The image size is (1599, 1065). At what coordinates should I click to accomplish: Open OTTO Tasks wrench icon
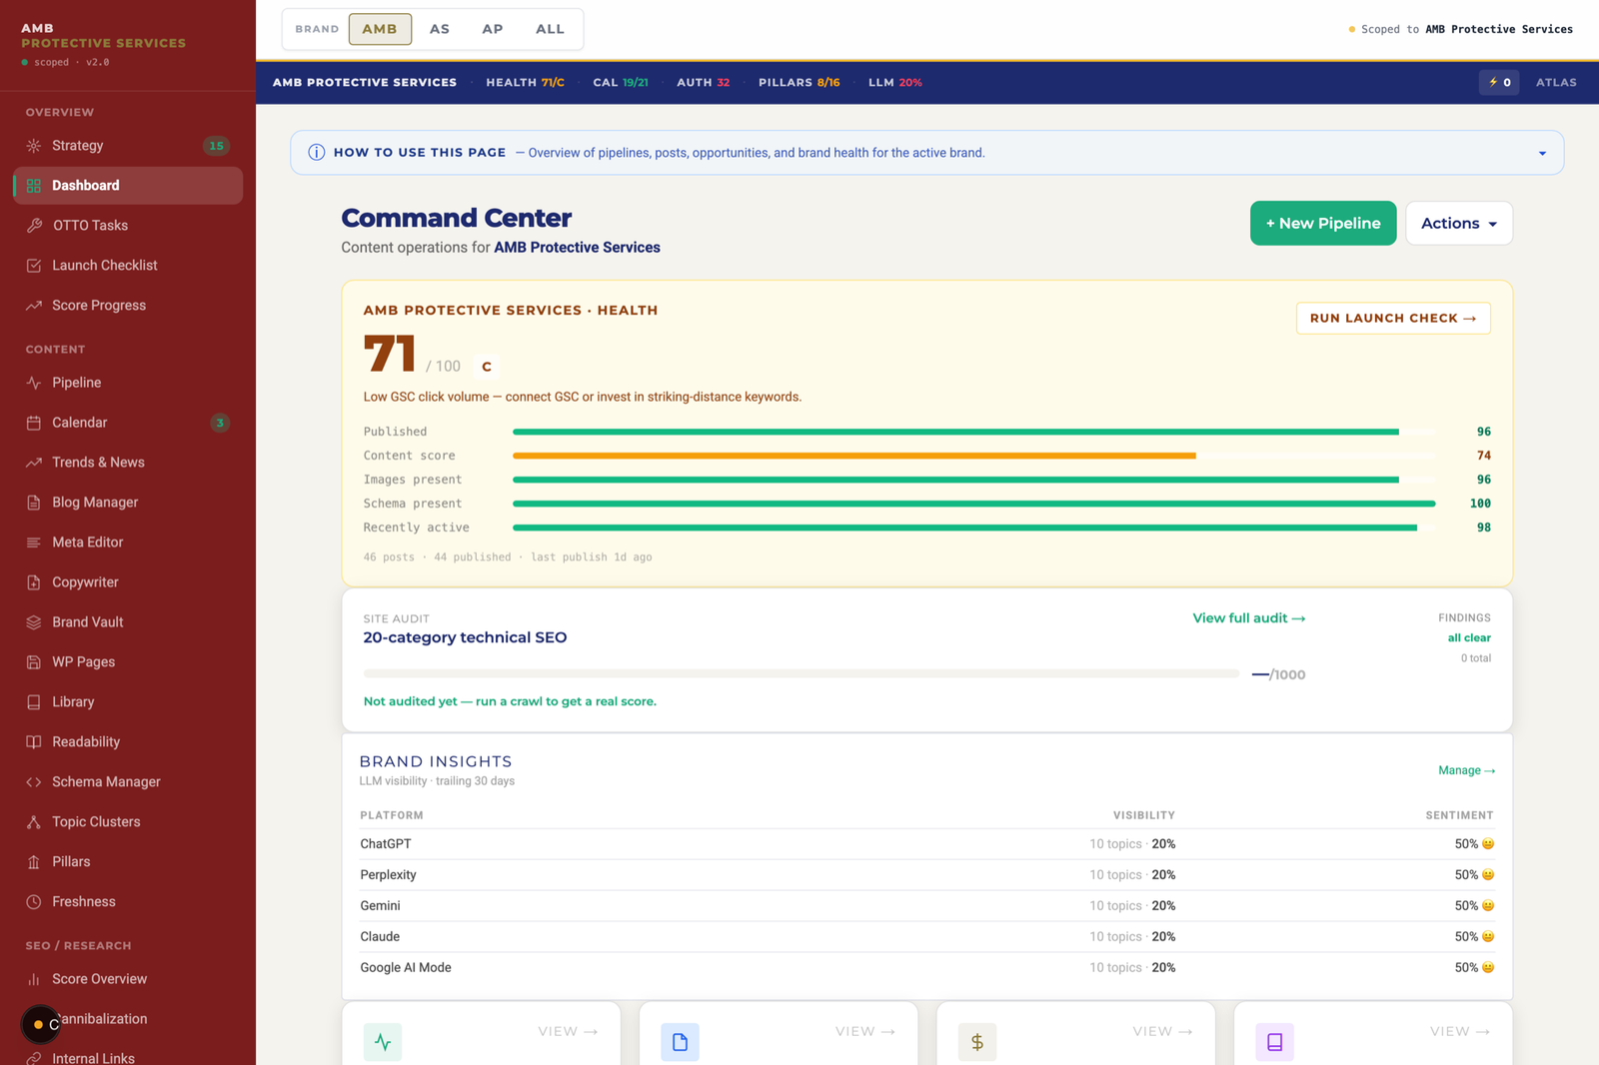click(33, 226)
